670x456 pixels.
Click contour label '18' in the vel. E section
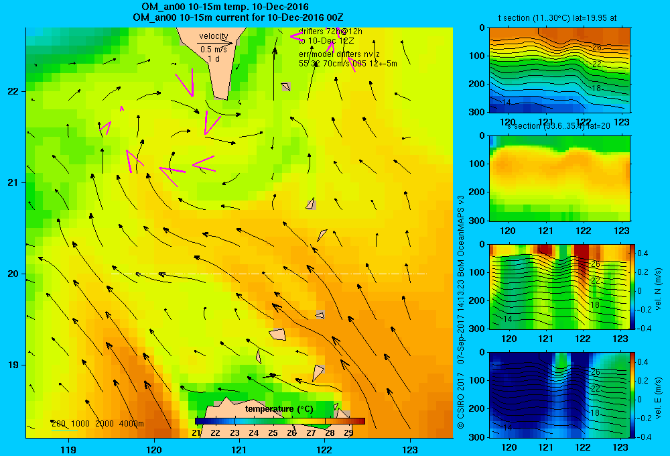(595, 413)
